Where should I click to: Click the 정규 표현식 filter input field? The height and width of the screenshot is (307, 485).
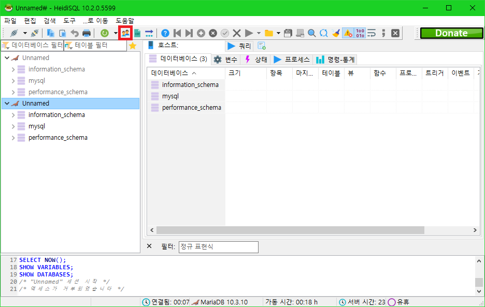pos(218,247)
